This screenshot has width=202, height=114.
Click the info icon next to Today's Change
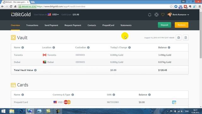click(x=129, y=47)
